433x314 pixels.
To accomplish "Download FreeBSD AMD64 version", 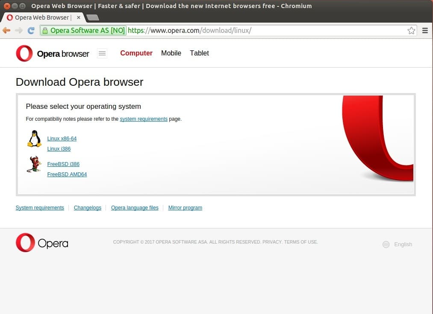I will coord(67,174).
